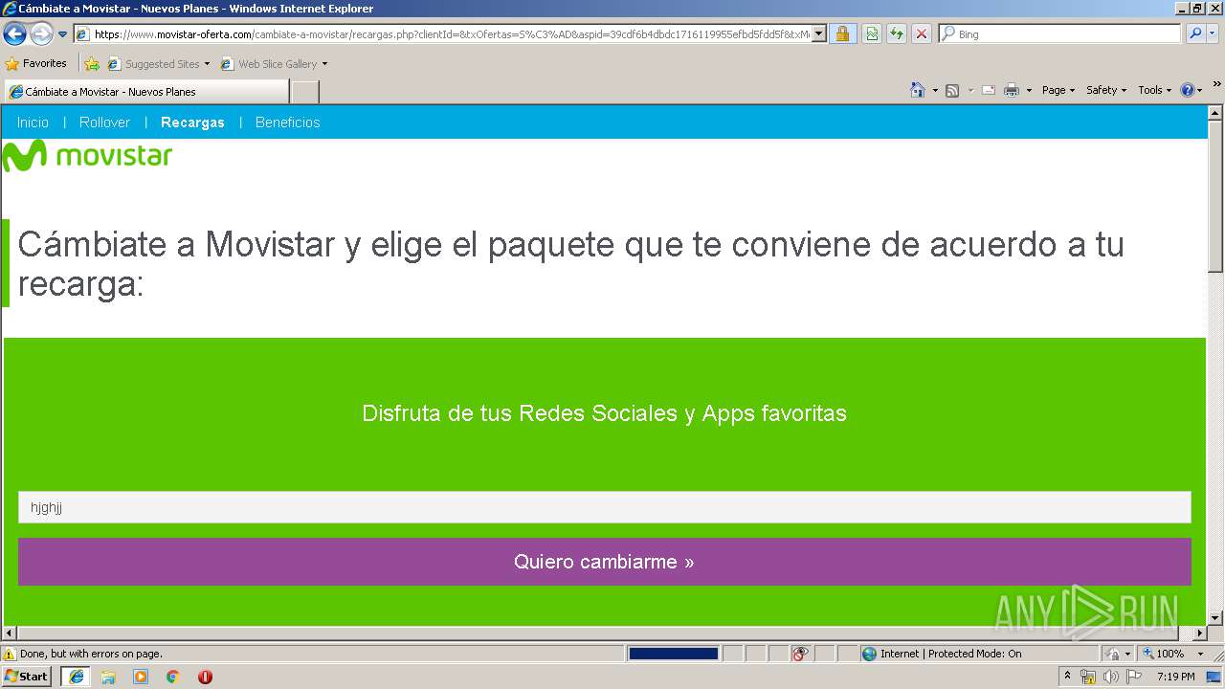Image resolution: width=1225 pixels, height=689 pixels.
Task: Click the text field containing hjghjj
Action: pos(604,507)
